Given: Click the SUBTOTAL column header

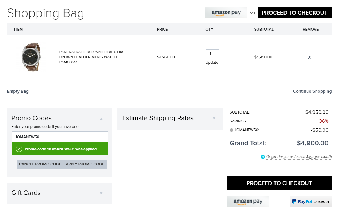Looking at the screenshot, I should 264,29.
